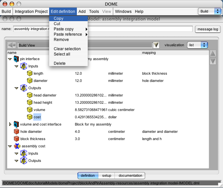Collapse the Inputs node under pin interface

(16, 66)
